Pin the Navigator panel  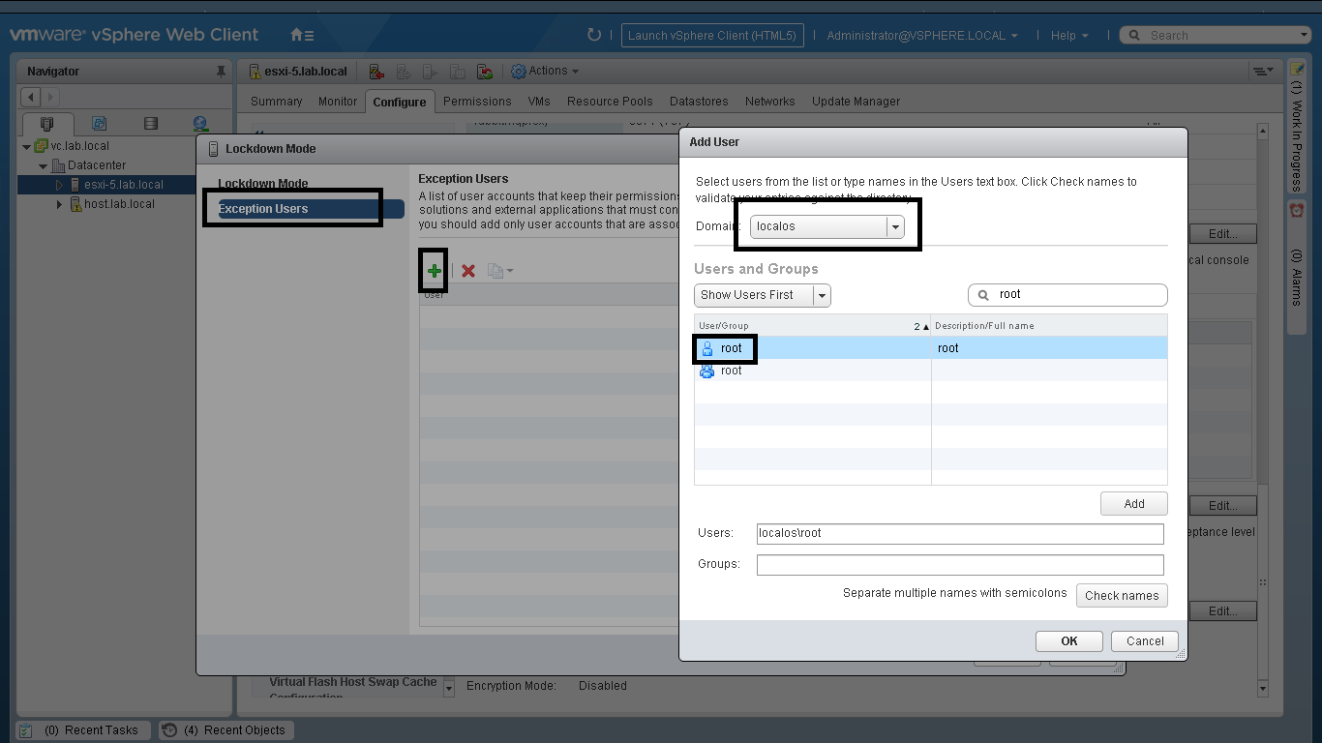point(221,72)
